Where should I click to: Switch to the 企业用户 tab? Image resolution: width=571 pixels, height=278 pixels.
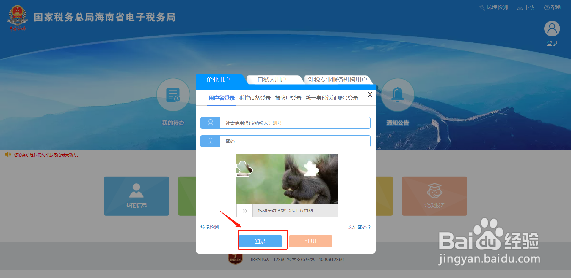[218, 80]
